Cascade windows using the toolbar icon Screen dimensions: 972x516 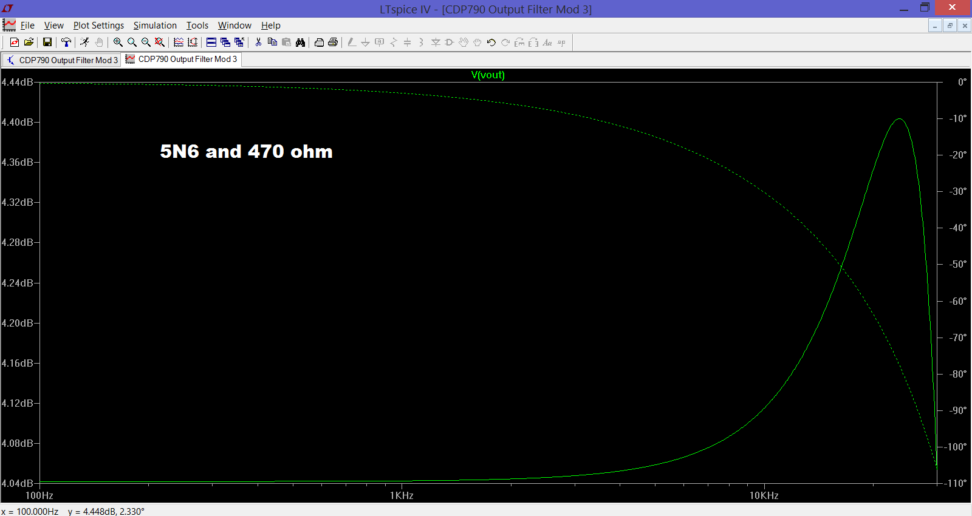(225, 42)
